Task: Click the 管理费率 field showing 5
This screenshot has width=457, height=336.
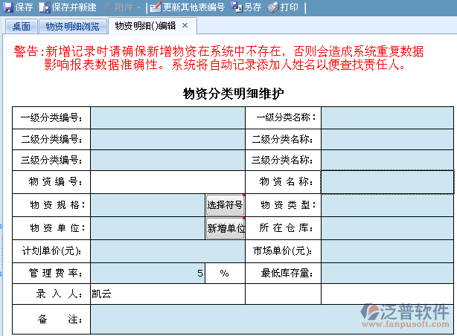Action: [148, 274]
